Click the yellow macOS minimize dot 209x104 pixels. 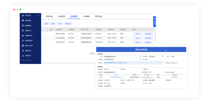point(17,10)
